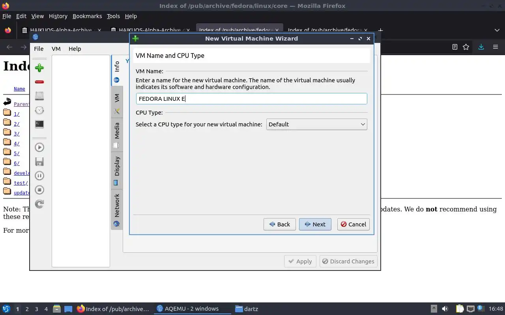Open the 5/ directory link
The width and height of the screenshot is (505, 315).
pyautogui.click(x=17, y=154)
